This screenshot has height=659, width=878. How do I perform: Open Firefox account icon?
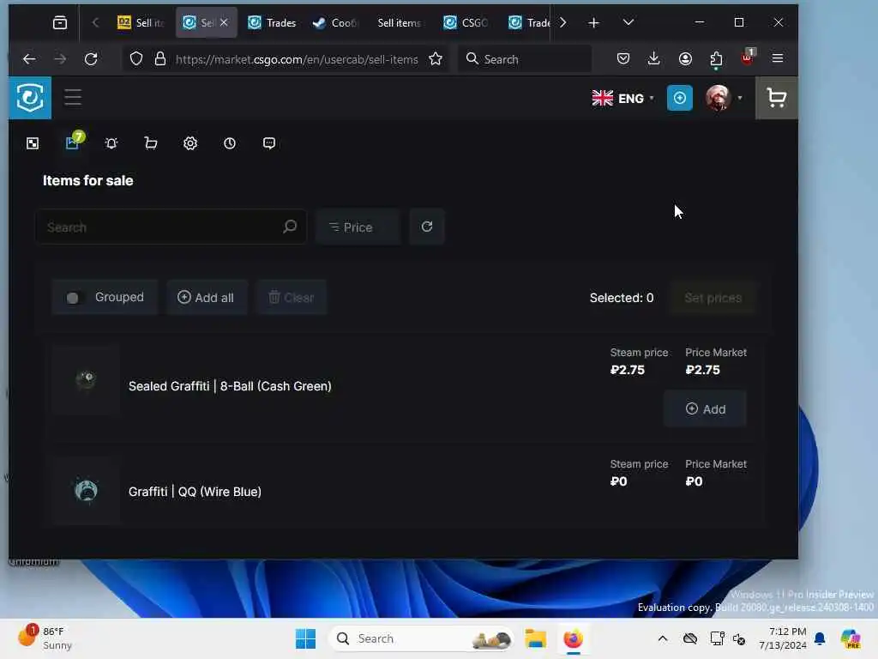(x=685, y=58)
